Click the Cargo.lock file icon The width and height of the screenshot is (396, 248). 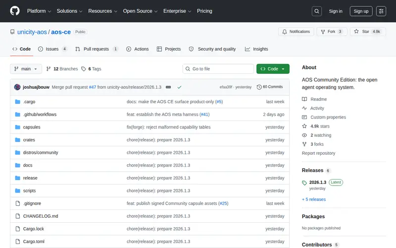click(x=18, y=229)
